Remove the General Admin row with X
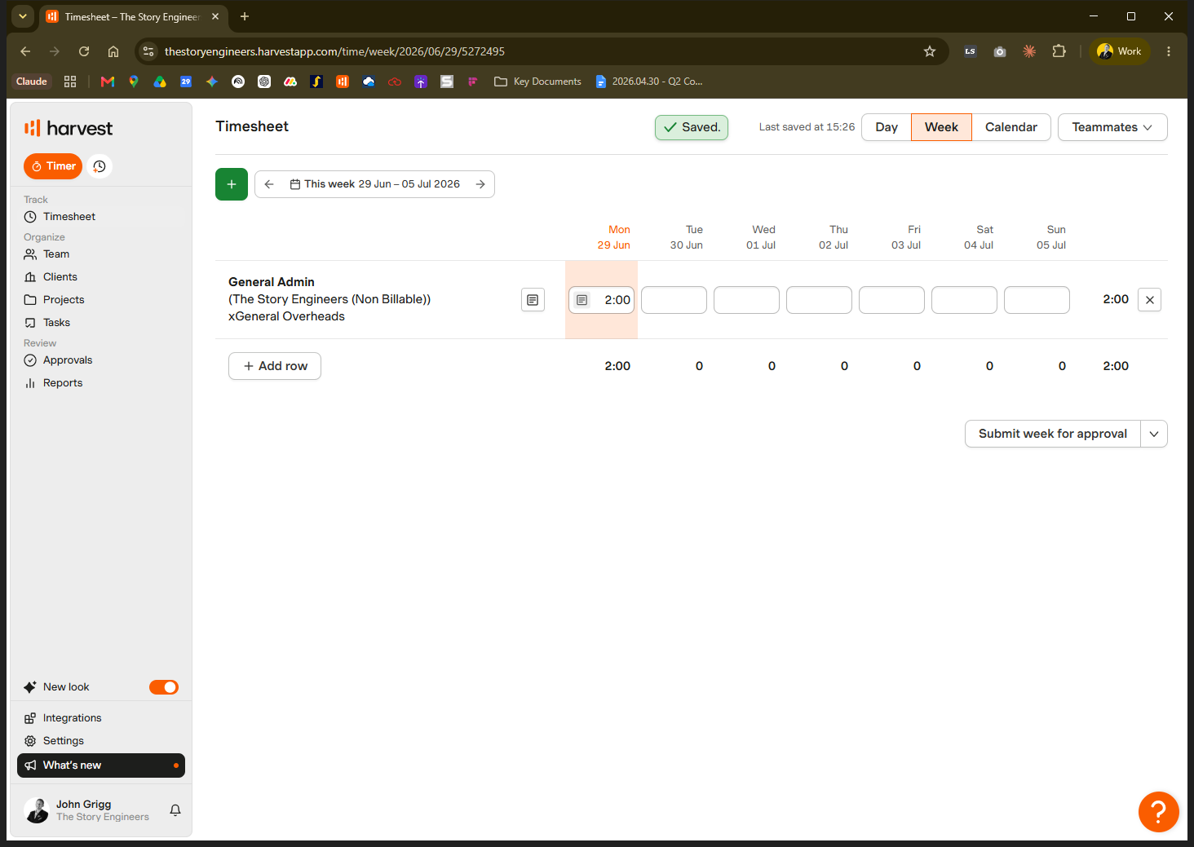The height and width of the screenshot is (847, 1194). (1149, 300)
